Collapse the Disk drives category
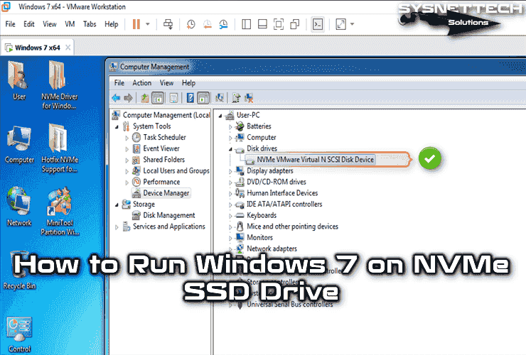 (x=230, y=149)
